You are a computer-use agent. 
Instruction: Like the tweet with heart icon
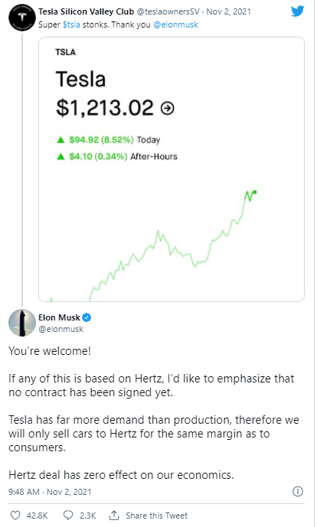click(x=15, y=516)
